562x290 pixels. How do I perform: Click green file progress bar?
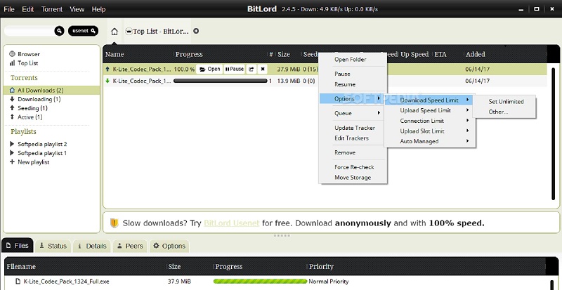click(x=260, y=282)
